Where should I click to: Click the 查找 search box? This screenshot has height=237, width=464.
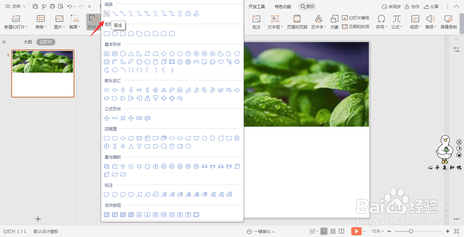(x=307, y=6)
